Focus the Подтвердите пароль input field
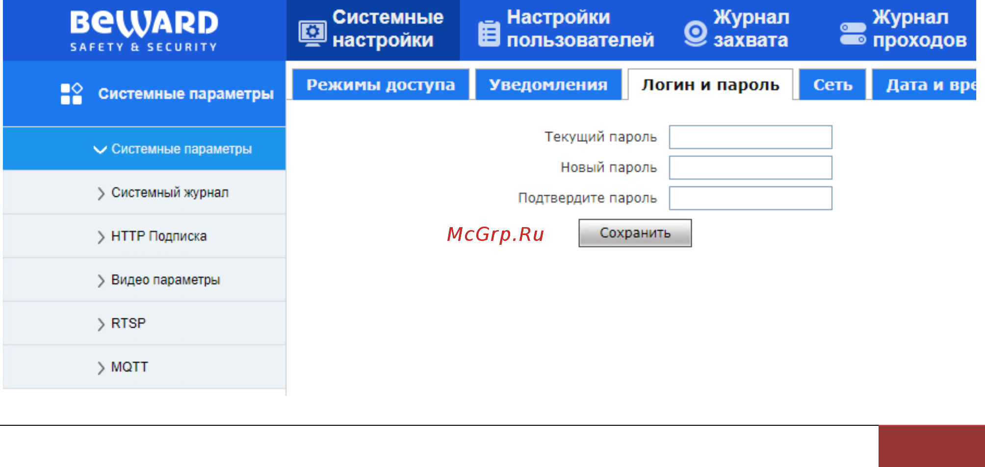 (x=751, y=198)
